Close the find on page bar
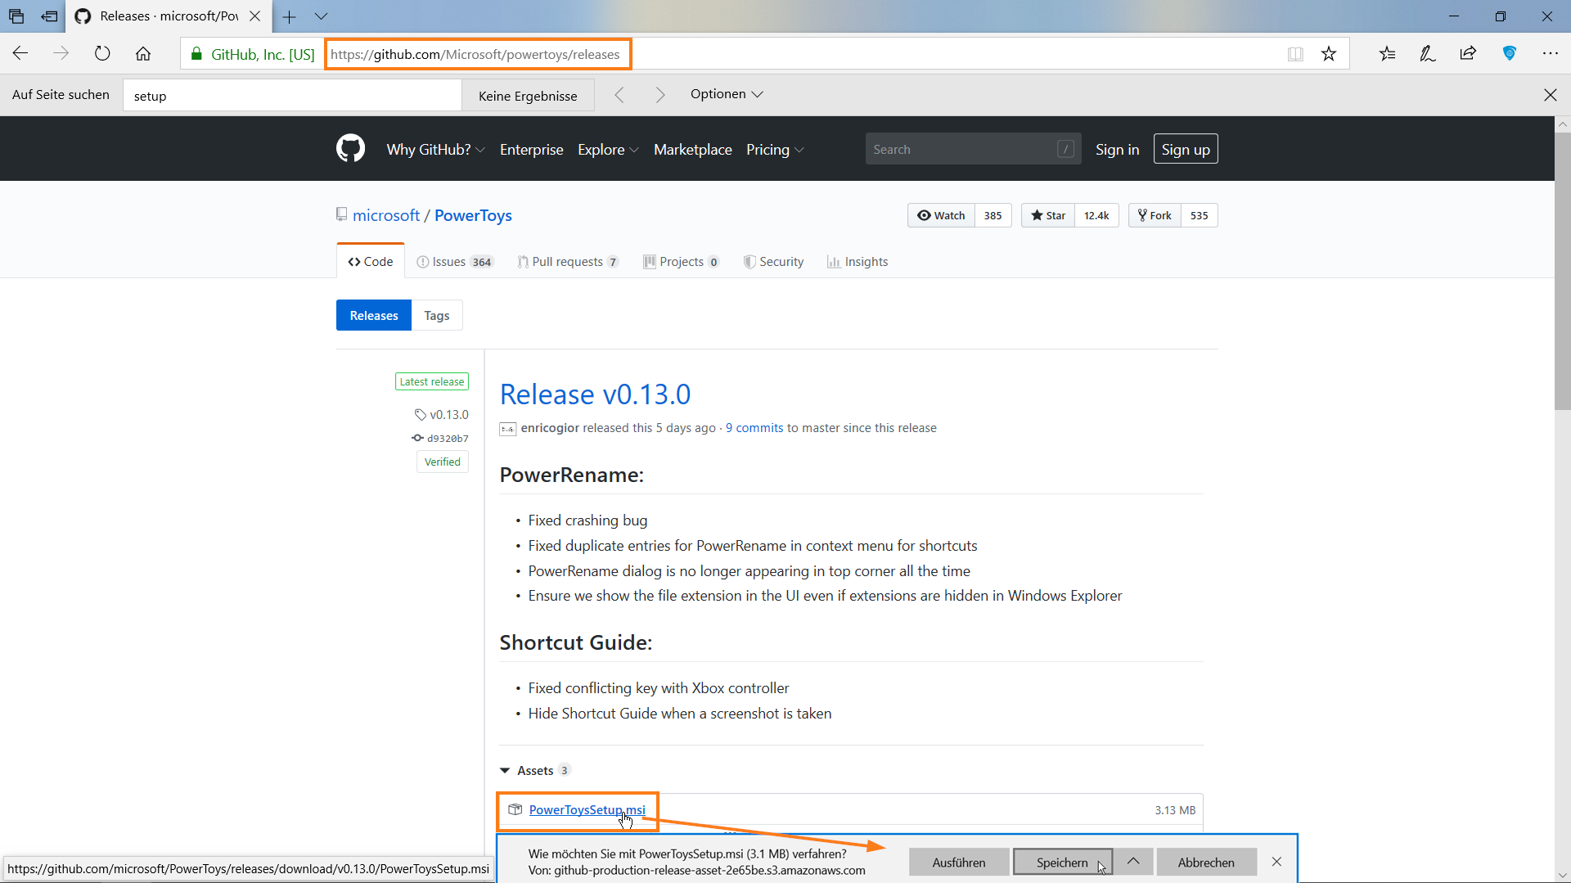 [x=1550, y=95]
